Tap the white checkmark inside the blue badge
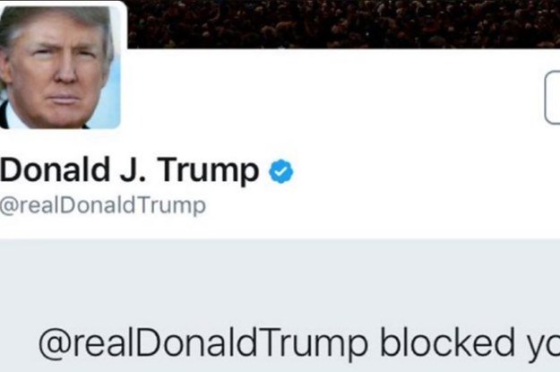 (281, 172)
